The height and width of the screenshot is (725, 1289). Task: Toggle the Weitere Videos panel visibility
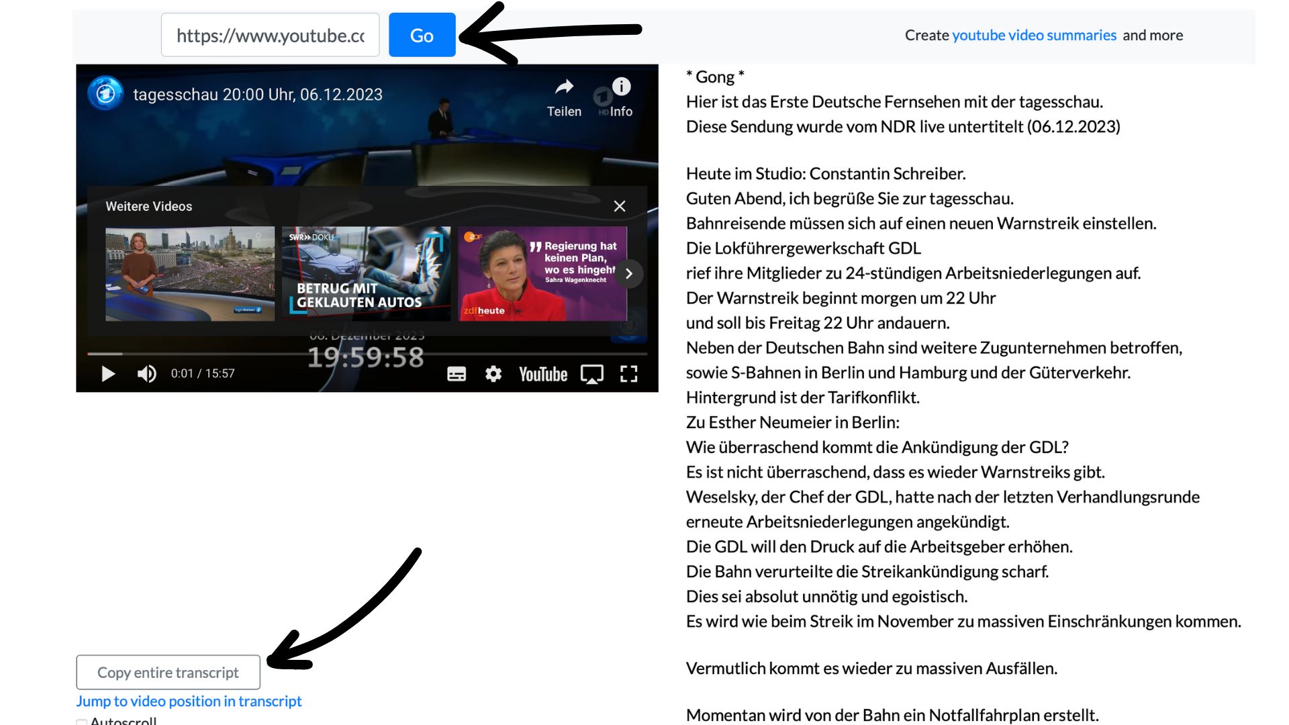coord(620,205)
